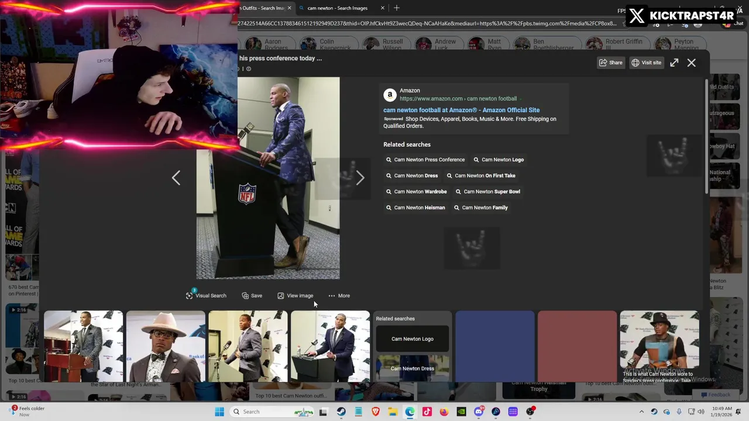This screenshot has width=749, height=421.
Task: Show the previous image with the left arrow
Action: pos(176,178)
